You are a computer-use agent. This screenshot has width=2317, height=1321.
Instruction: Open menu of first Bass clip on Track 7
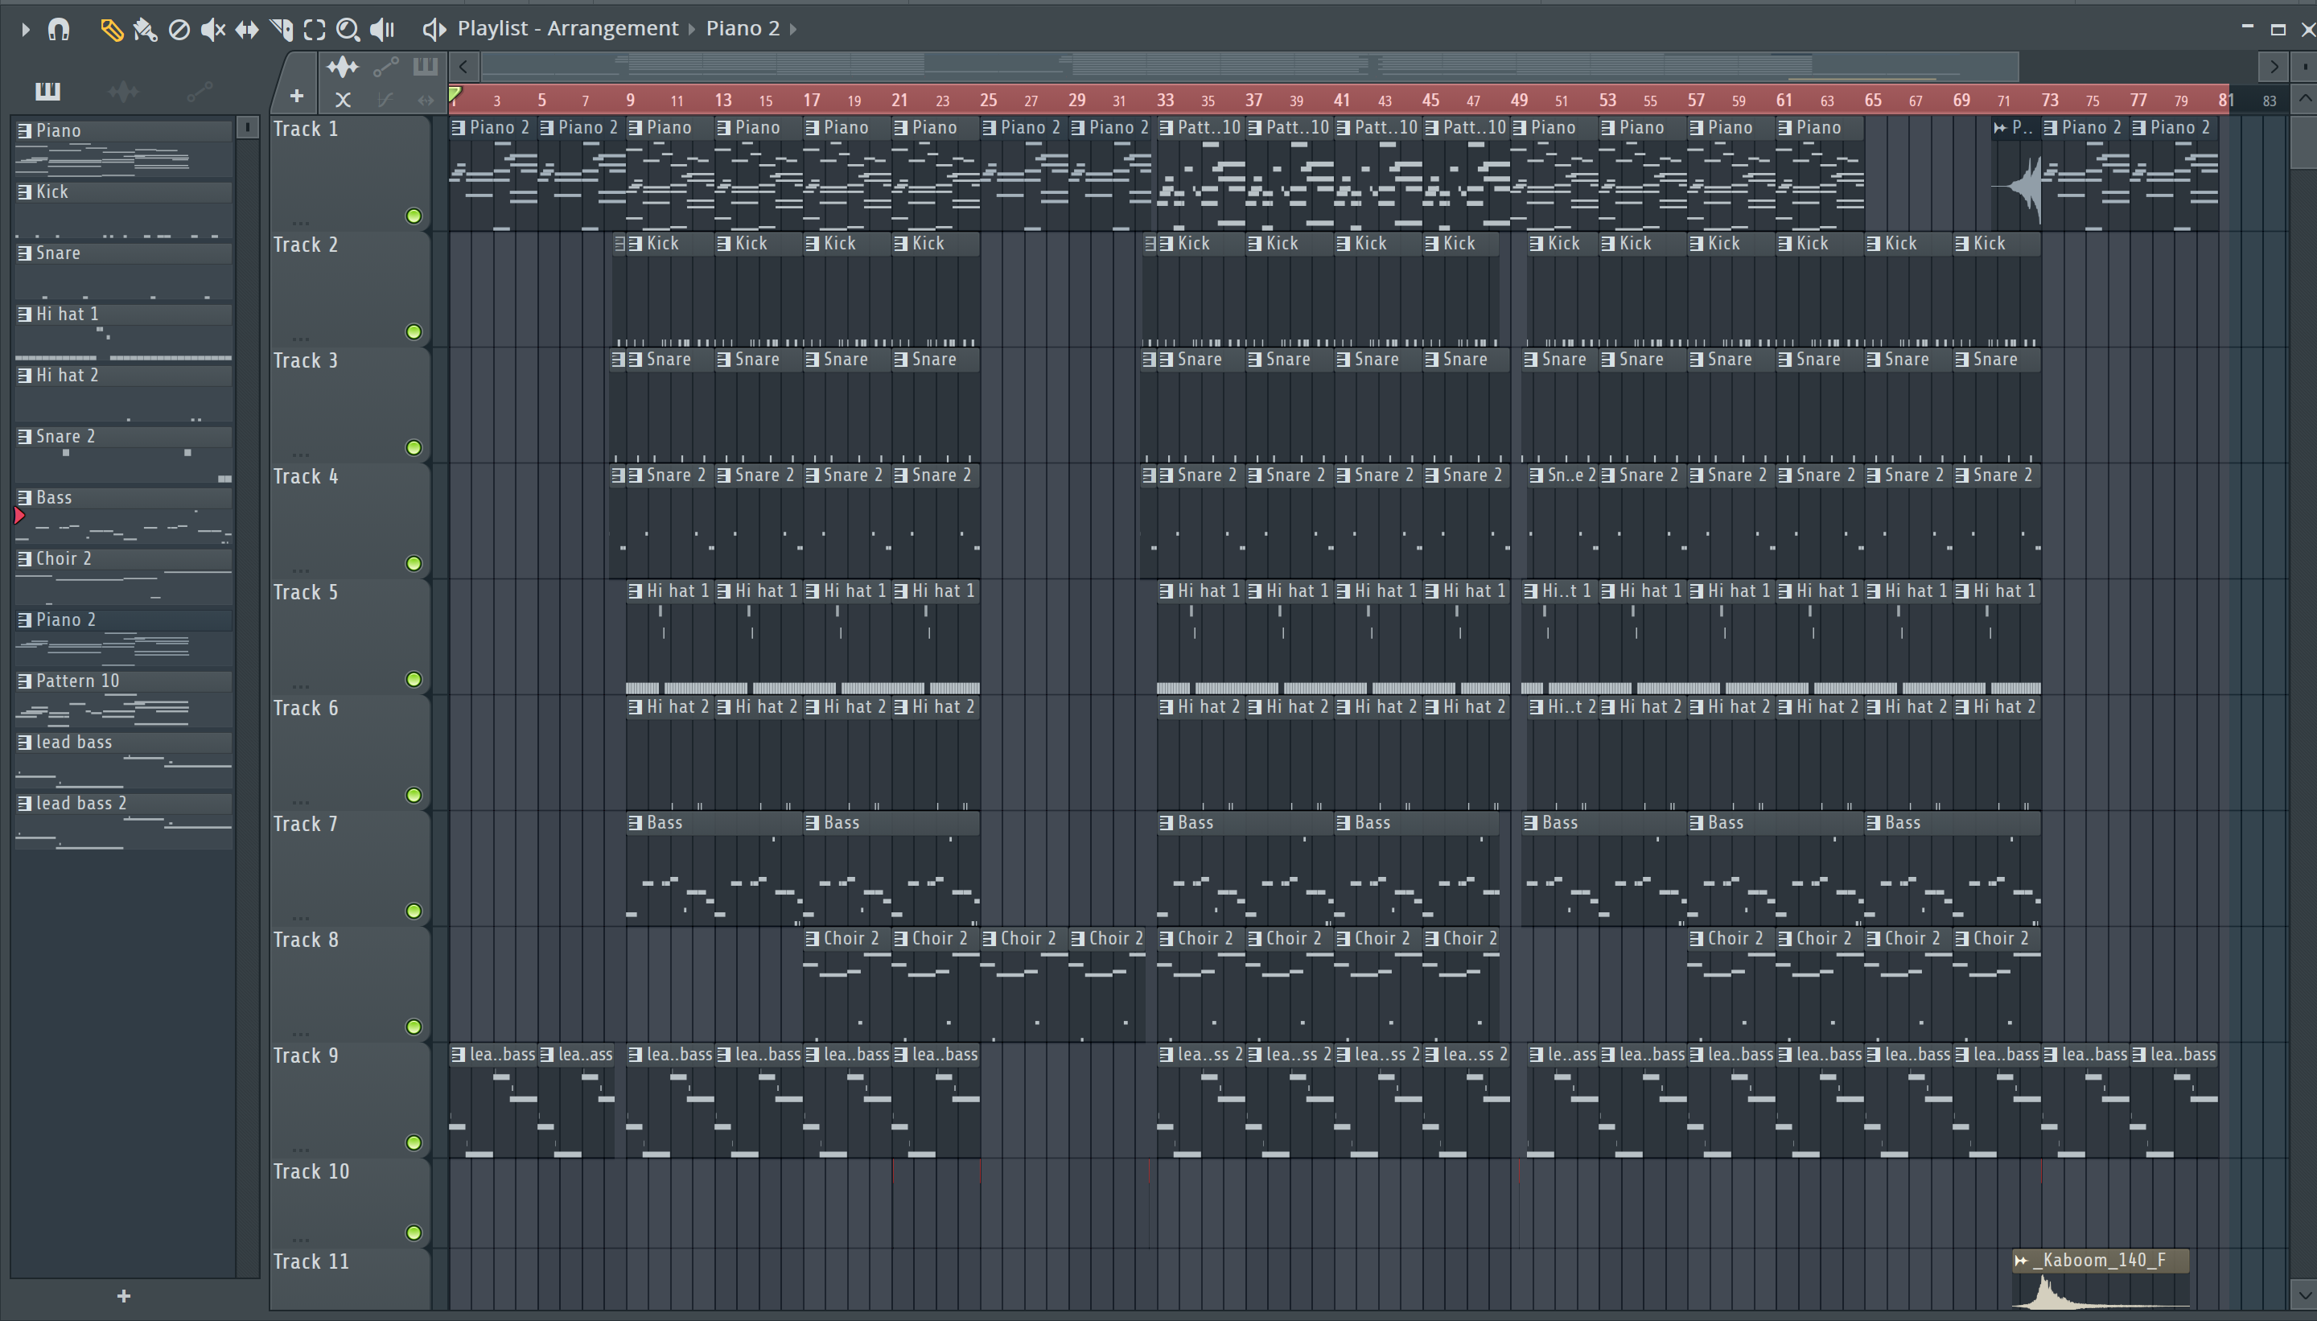coord(635,823)
